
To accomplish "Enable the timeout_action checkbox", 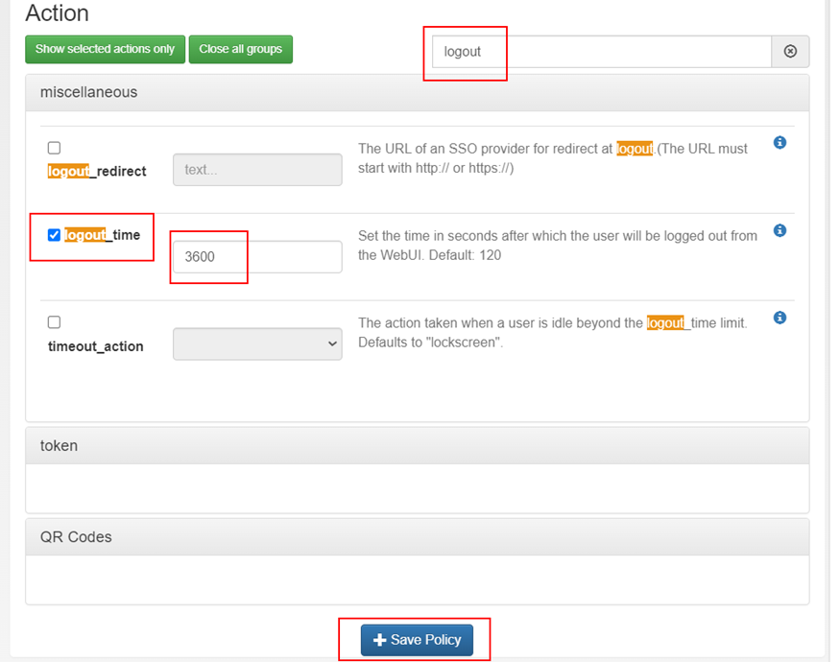I will click(x=54, y=322).
